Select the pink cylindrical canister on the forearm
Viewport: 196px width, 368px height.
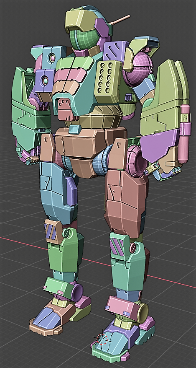185,134
